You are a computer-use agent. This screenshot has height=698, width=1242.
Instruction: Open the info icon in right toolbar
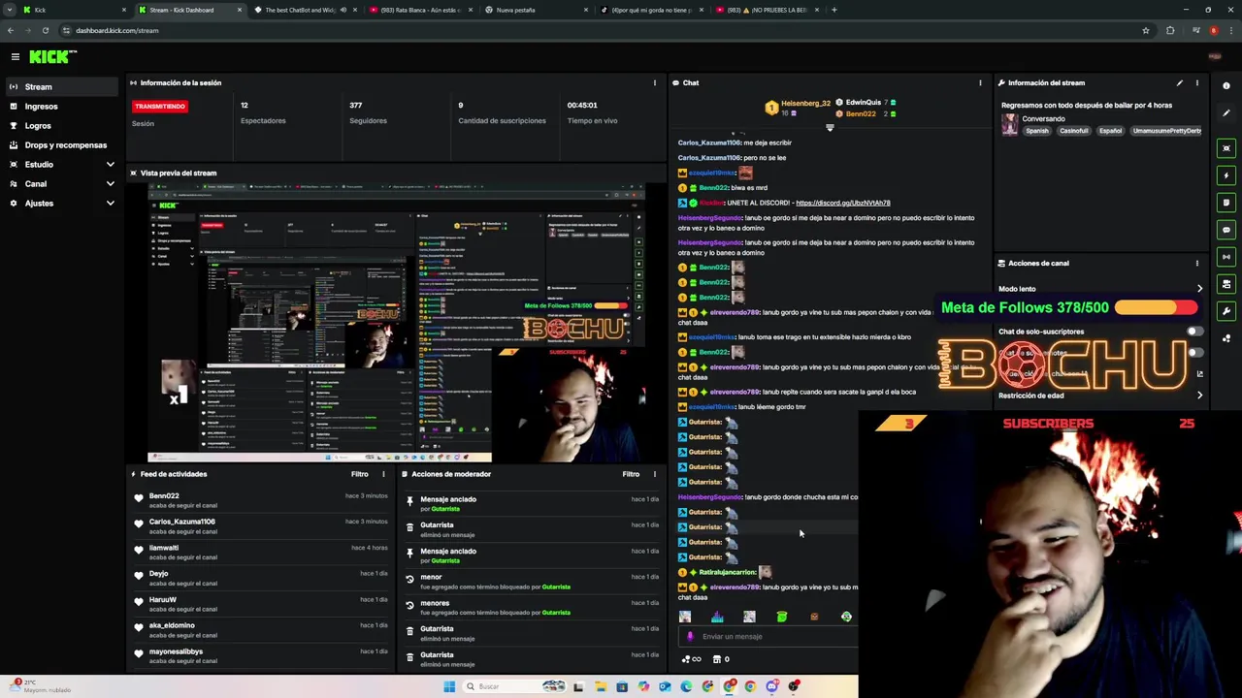click(x=1226, y=86)
